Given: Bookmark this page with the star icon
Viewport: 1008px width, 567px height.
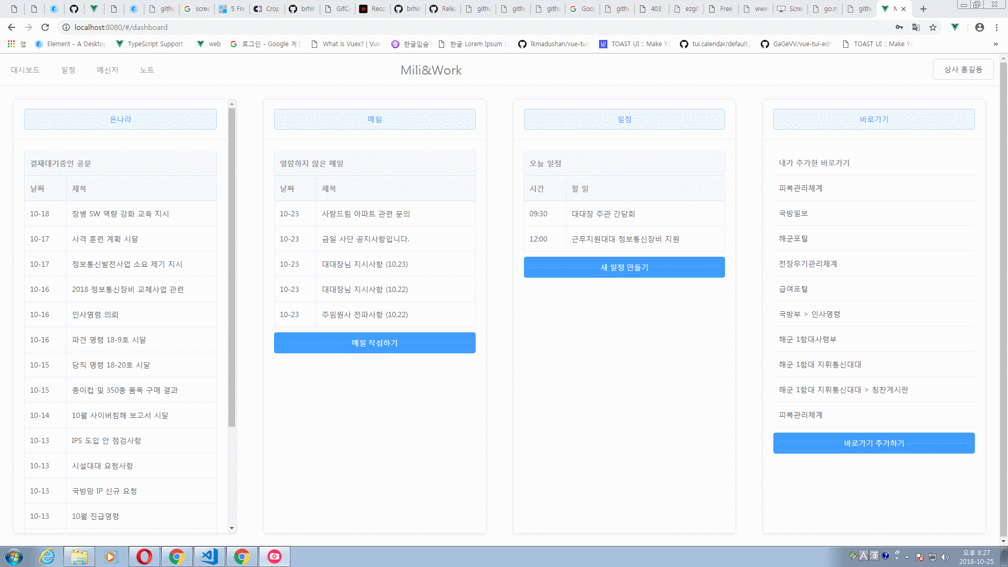Looking at the screenshot, I should tap(933, 27).
